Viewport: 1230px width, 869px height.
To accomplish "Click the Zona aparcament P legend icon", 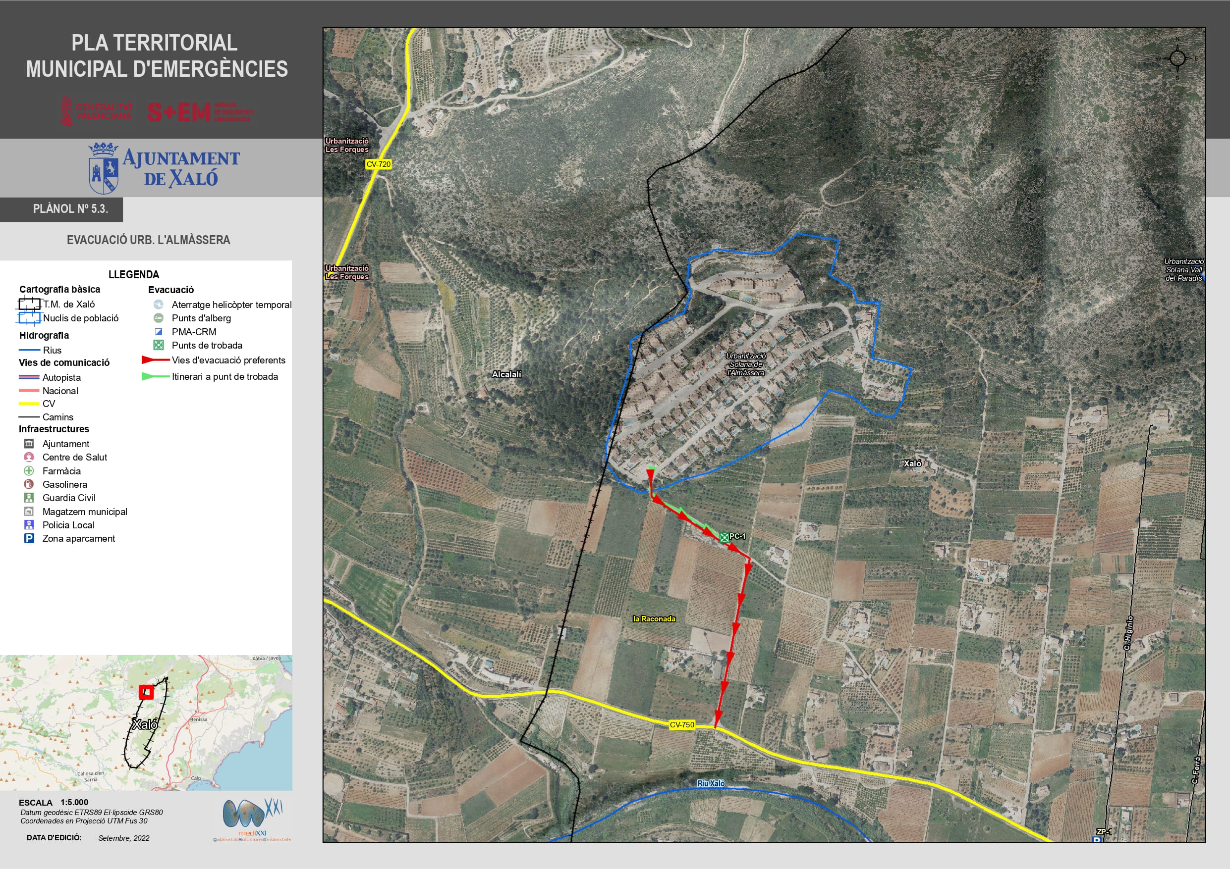I will tap(29, 538).
